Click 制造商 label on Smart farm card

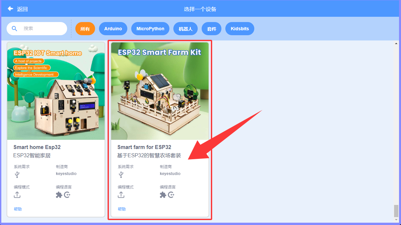[166, 167]
